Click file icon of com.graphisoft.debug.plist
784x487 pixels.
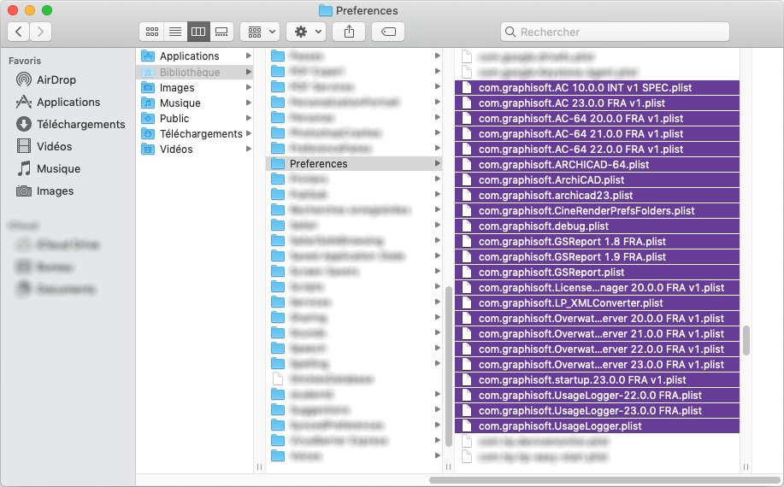tap(467, 226)
